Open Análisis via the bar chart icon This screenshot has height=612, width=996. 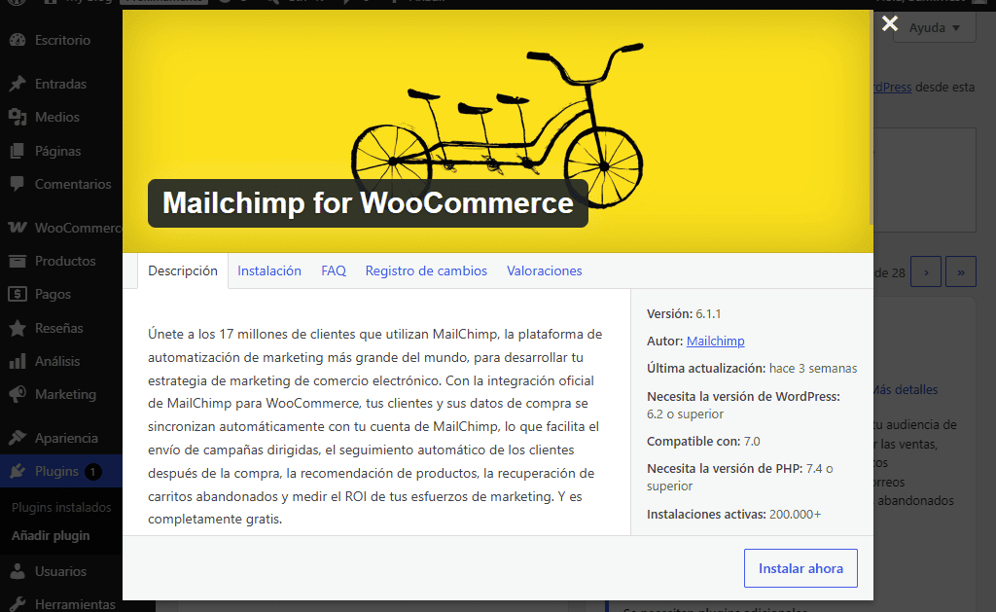coord(18,361)
